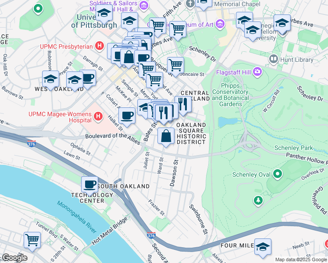This screenshot has width=328, height=263.
Task: Click the Hunt Library book icon
Action: tap(273, 59)
